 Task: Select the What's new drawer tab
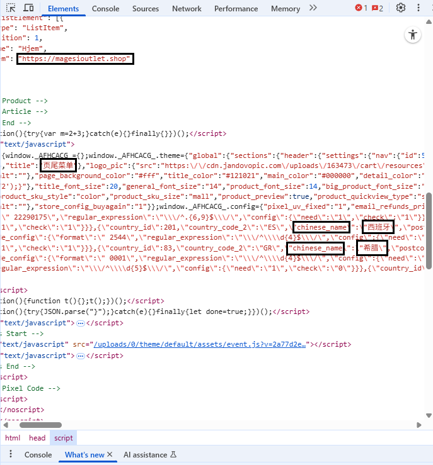point(84,455)
